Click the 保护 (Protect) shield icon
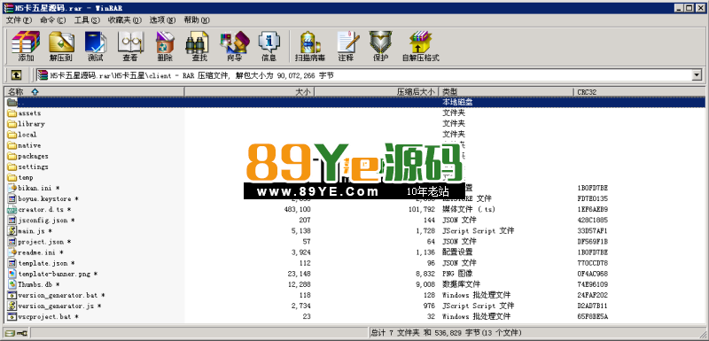This screenshot has width=709, height=341. [x=380, y=46]
